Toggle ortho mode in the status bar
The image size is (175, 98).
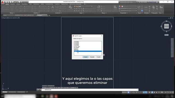pos(134,92)
